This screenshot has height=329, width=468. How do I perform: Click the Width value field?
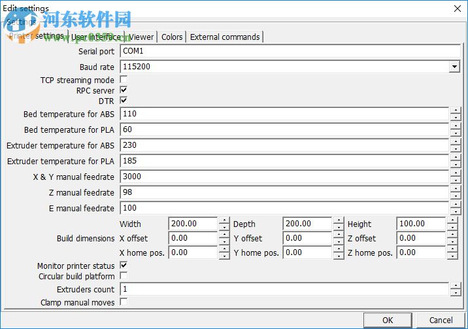pyautogui.click(x=193, y=224)
